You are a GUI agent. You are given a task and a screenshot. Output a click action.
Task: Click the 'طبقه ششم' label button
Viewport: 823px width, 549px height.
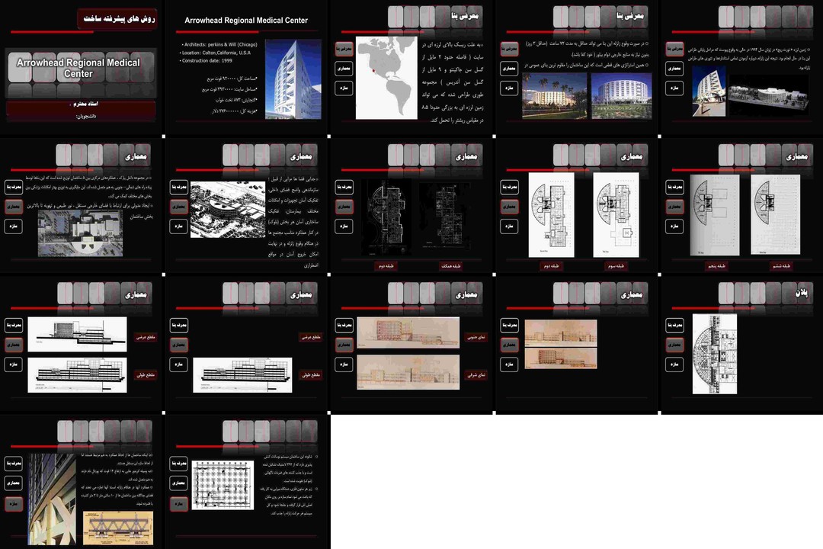tap(781, 266)
